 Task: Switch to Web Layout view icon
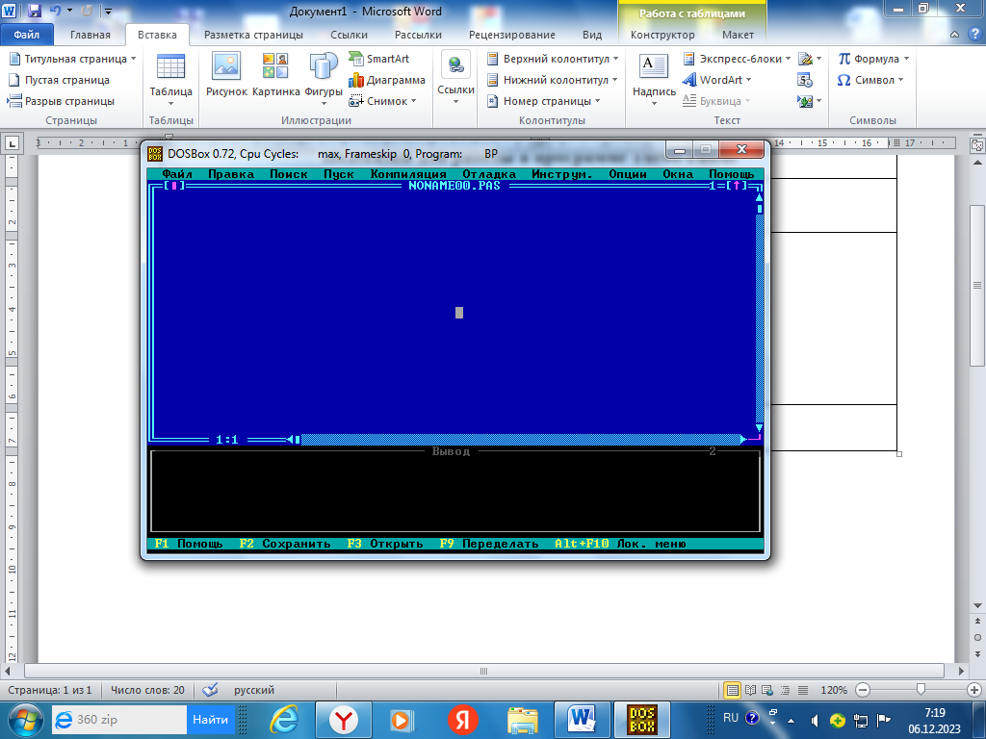point(767,690)
